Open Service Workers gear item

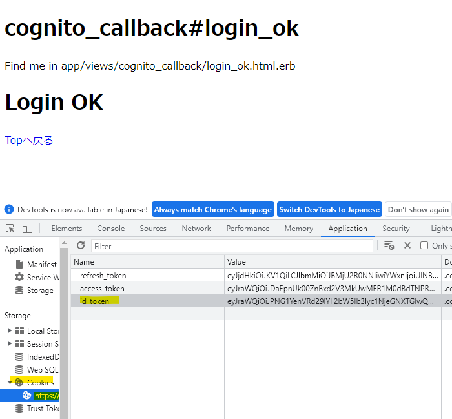coord(37,277)
